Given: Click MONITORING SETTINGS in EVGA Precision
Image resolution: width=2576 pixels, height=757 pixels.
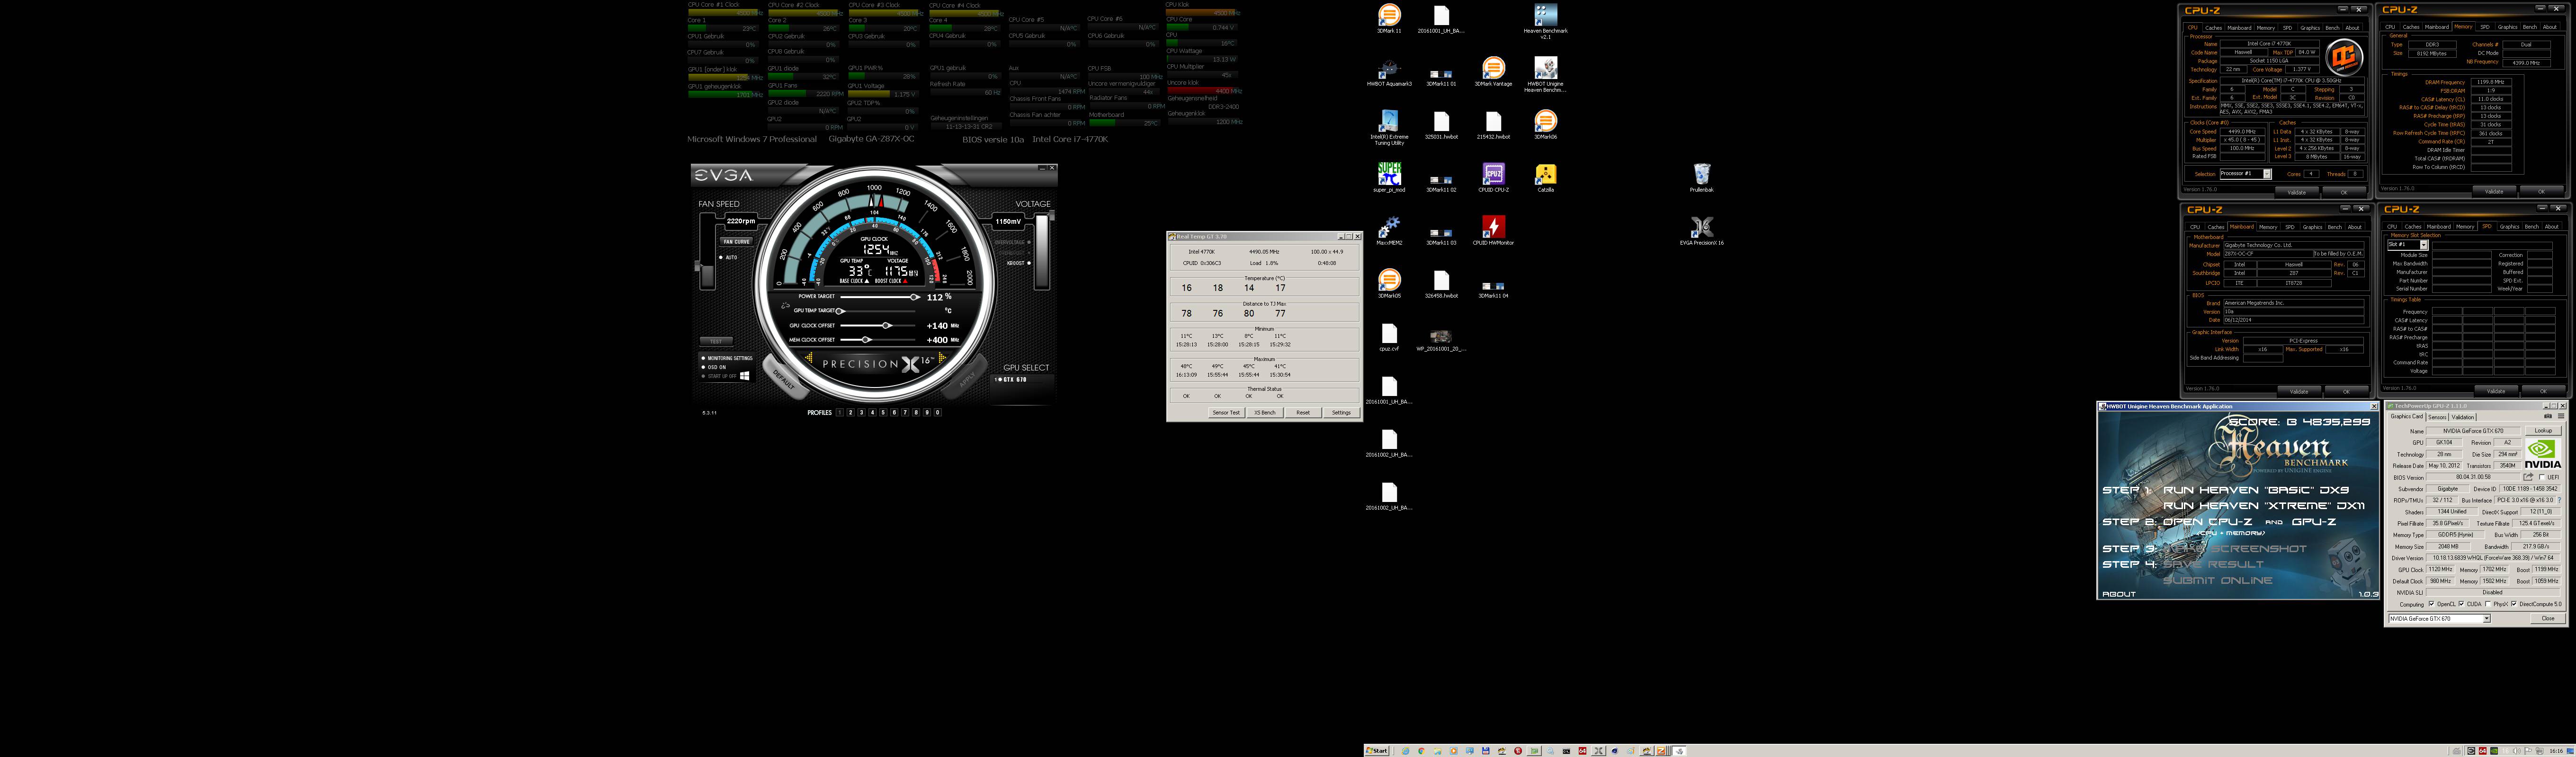Looking at the screenshot, I should pos(728,359).
